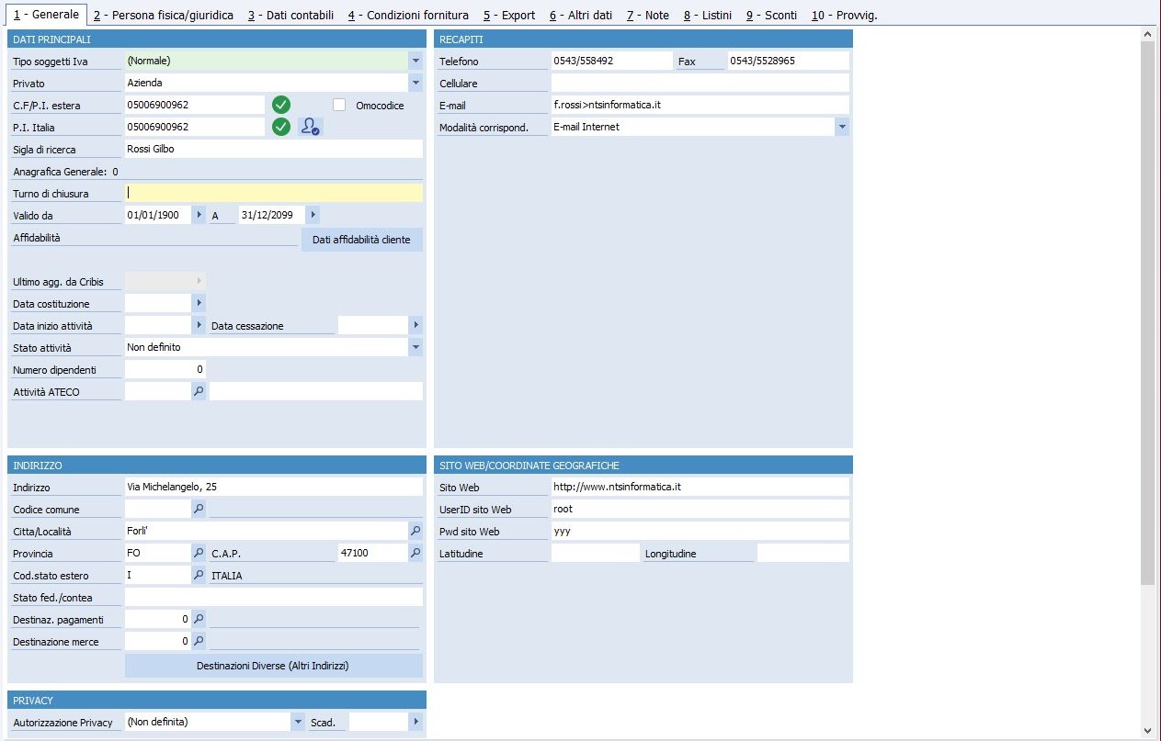
Task: Open the date picker arrow for 31/12/2099
Action: (x=313, y=216)
